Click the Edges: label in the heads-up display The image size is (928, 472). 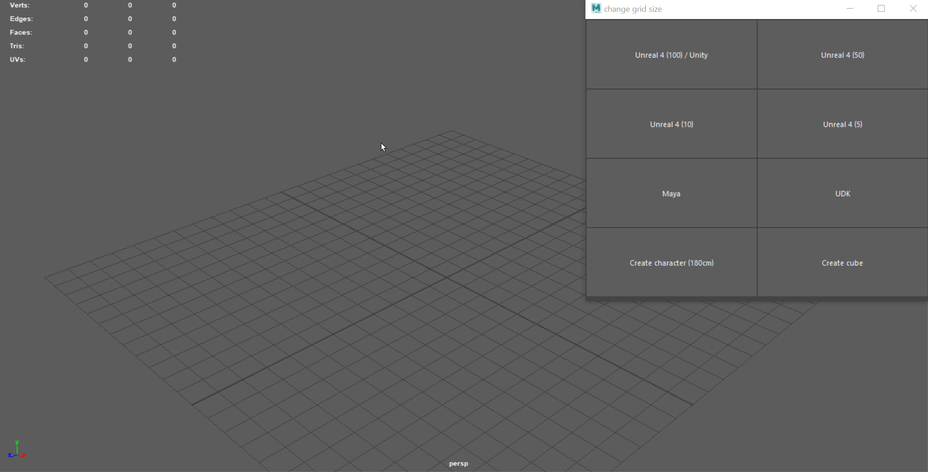click(x=21, y=19)
